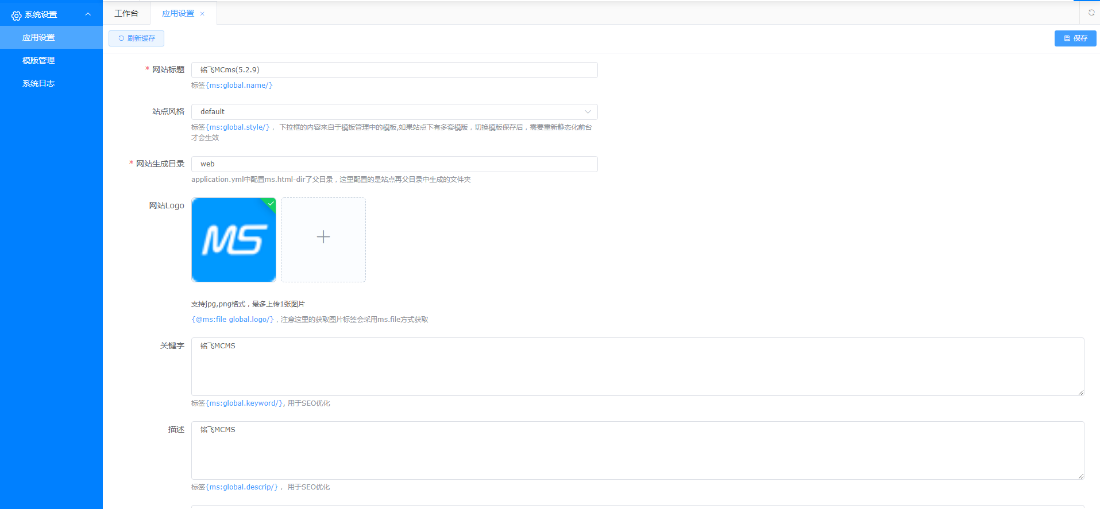1100x509 pixels.
Task: Click the green checkmark on the logo
Action: coord(271,203)
